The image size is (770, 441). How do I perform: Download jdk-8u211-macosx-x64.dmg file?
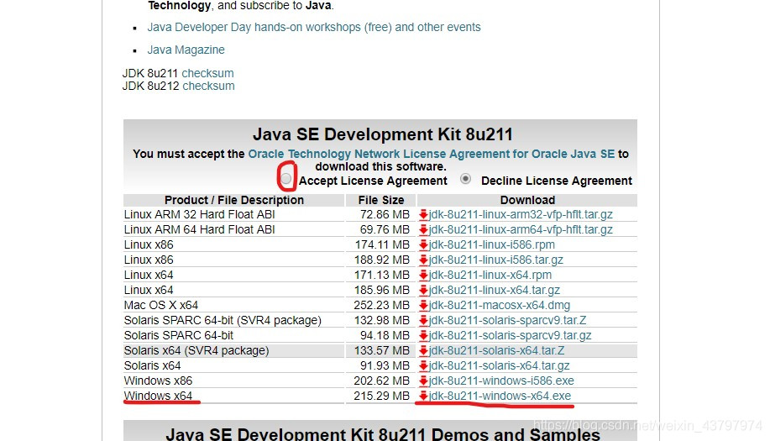point(500,306)
